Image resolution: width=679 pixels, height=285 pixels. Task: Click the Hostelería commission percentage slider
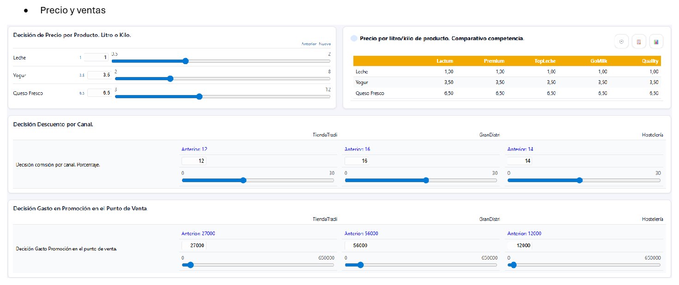[584, 180]
